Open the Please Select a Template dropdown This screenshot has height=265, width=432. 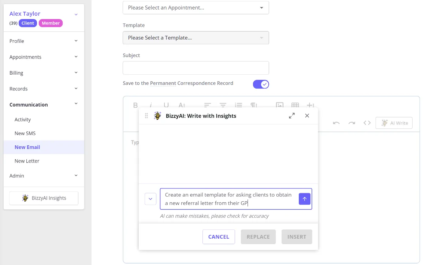tap(195, 38)
